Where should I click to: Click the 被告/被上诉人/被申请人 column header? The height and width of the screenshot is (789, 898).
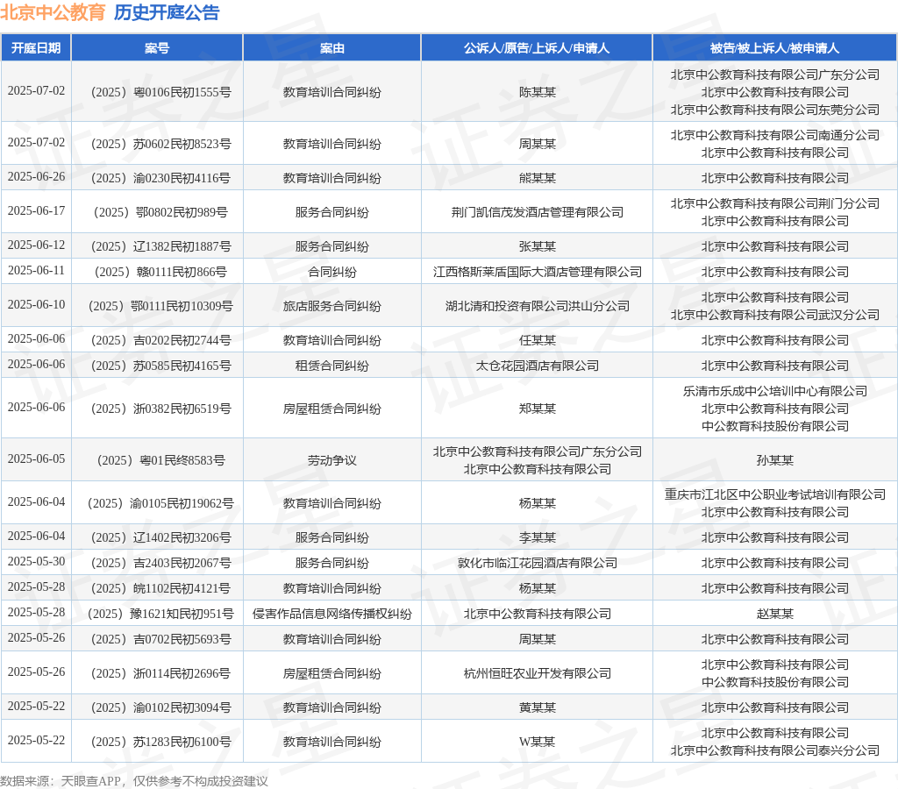(x=774, y=48)
